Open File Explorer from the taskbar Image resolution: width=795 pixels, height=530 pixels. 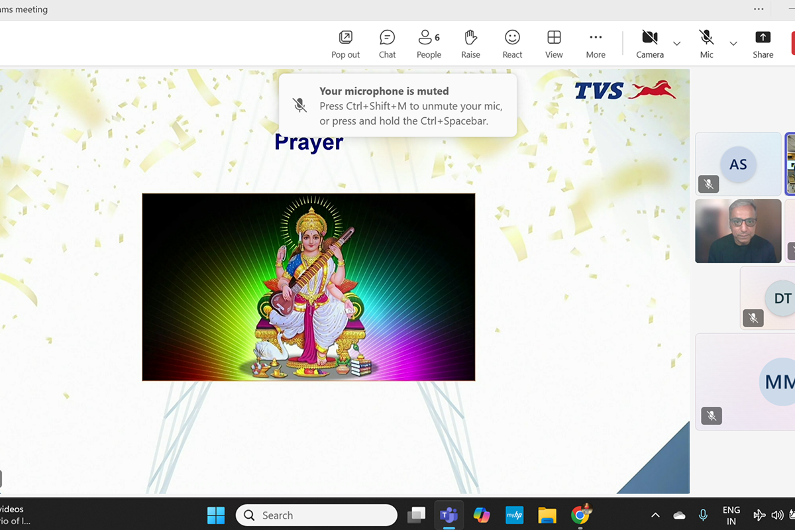547,515
